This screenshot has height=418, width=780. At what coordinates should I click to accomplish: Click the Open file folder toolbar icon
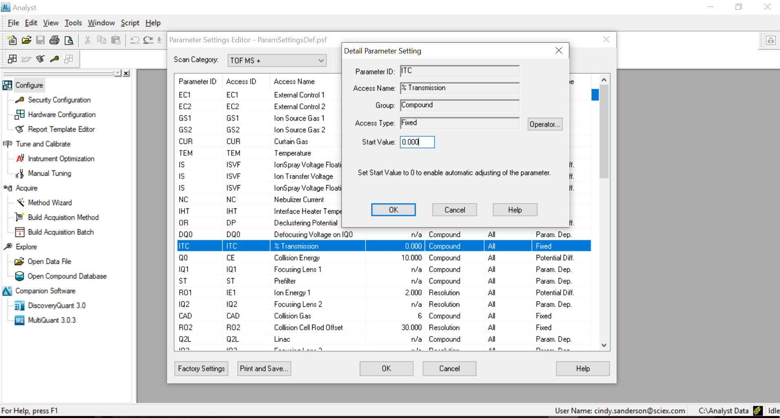click(x=26, y=40)
